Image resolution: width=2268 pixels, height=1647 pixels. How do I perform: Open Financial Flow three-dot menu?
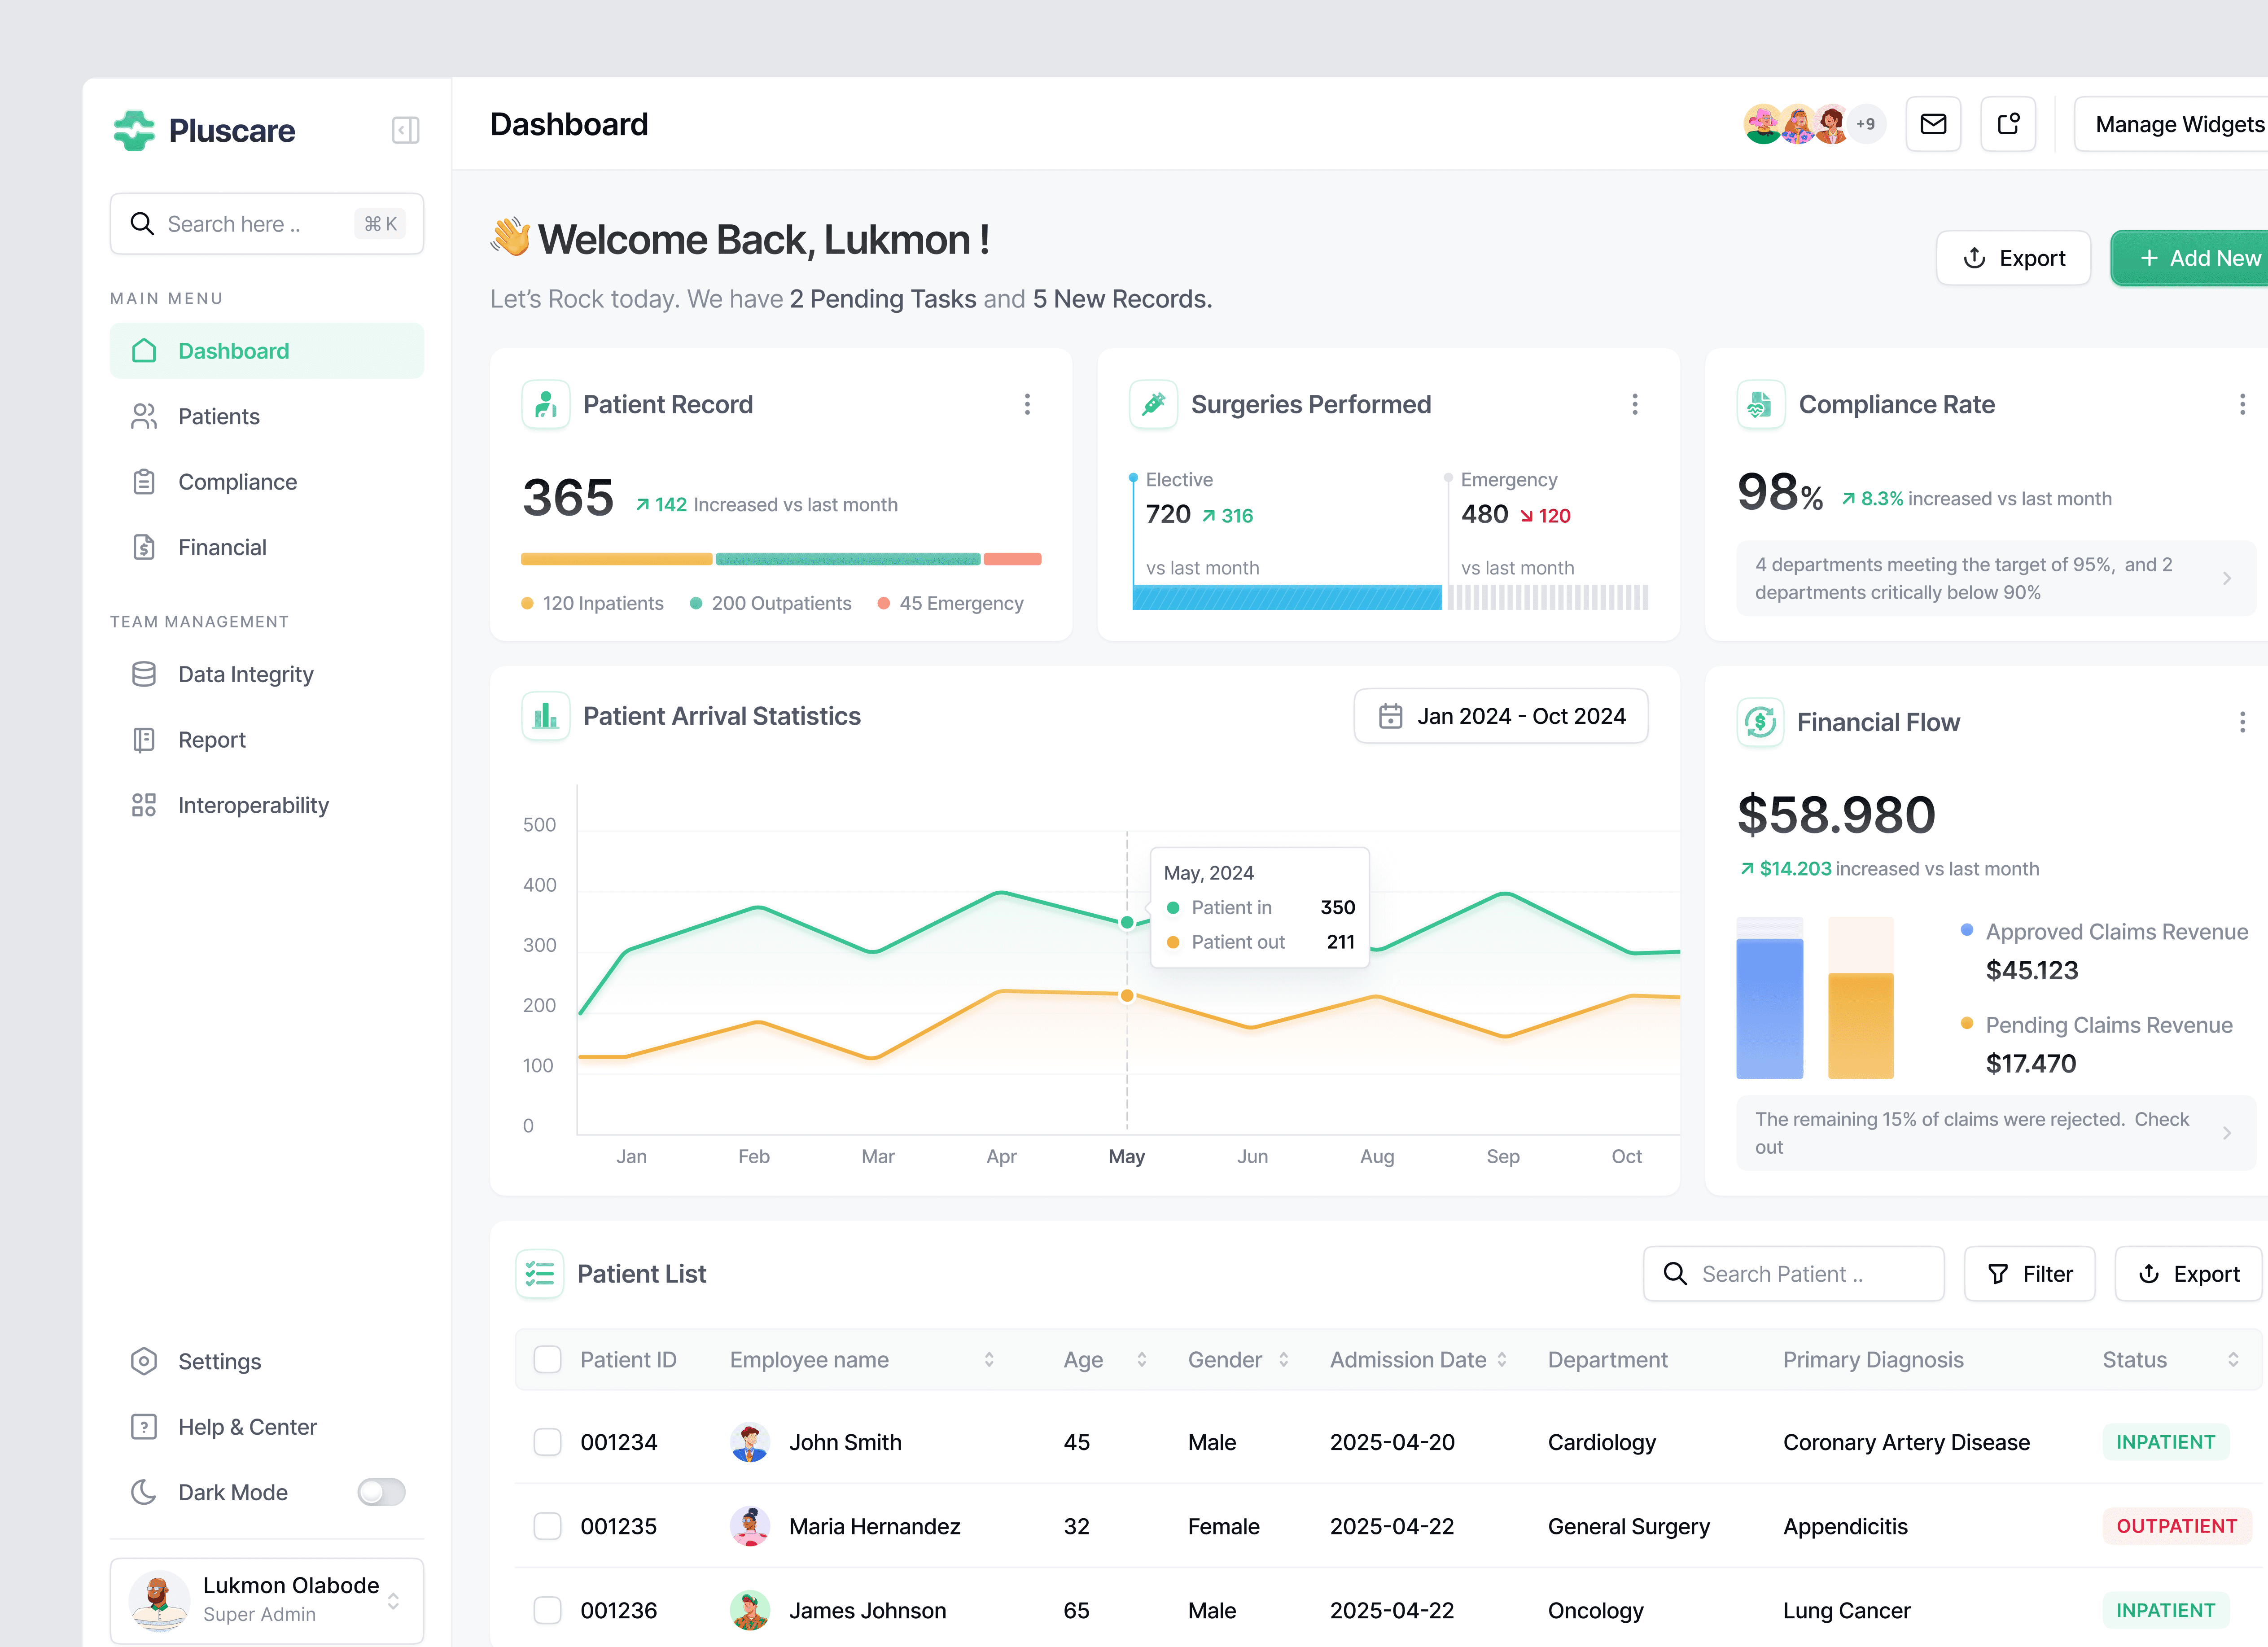pos(2242,722)
